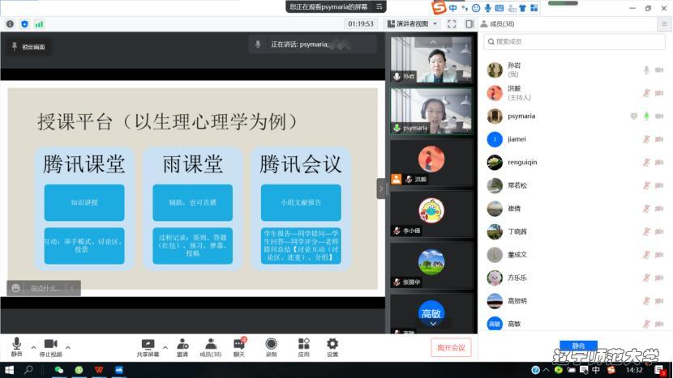Click the red 离开会议 leave meeting button
The width and height of the screenshot is (673, 378).
click(x=451, y=347)
